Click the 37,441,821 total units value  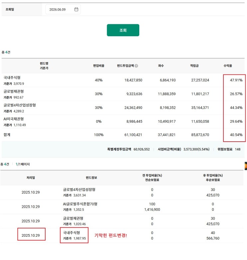click(x=167, y=135)
